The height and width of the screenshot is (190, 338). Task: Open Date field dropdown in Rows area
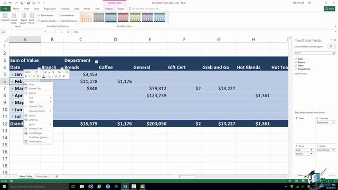coord(311,150)
